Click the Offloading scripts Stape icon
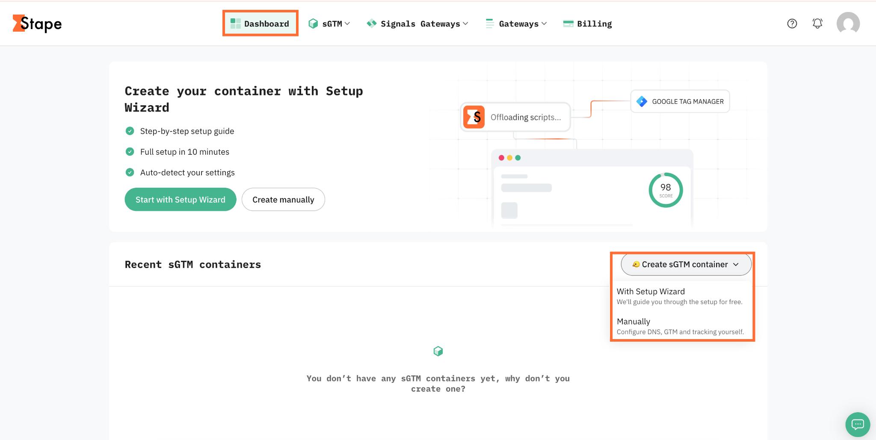The height and width of the screenshot is (440, 876). 474,117
